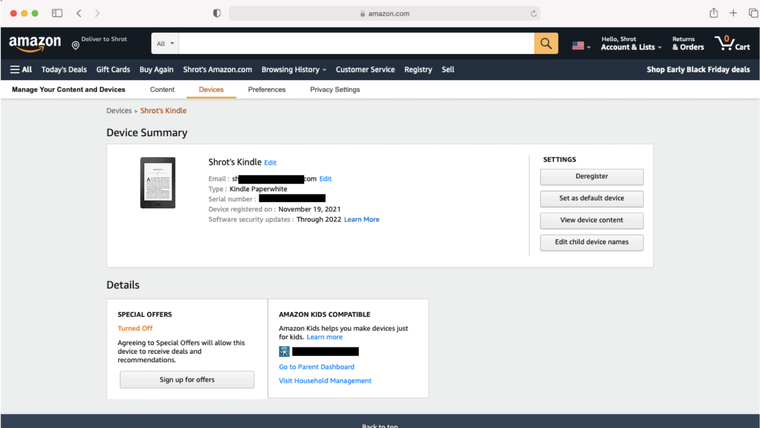Switch to the Content tab
760x428 pixels.
[x=162, y=89]
